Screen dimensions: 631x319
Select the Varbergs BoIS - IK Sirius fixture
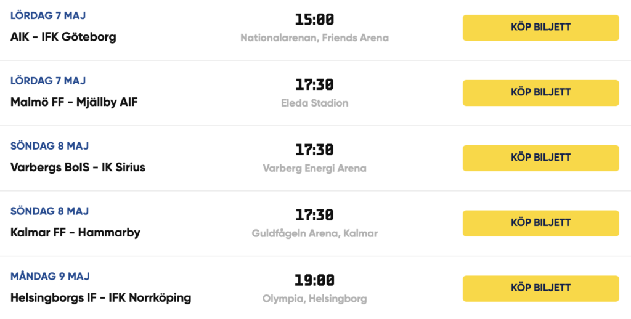[78, 168]
